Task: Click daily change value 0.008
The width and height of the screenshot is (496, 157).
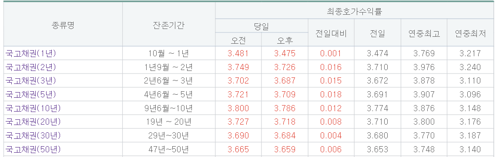Action: pyautogui.click(x=331, y=122)
